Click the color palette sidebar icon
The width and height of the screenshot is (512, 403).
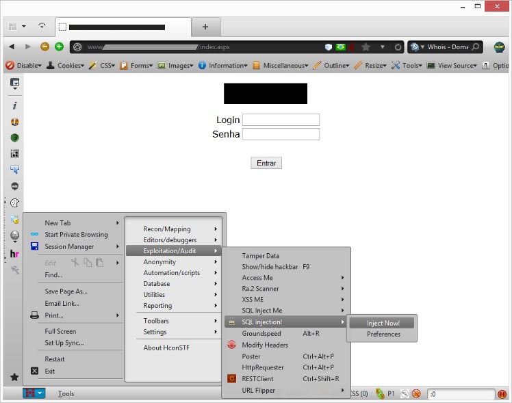[14, 203]
